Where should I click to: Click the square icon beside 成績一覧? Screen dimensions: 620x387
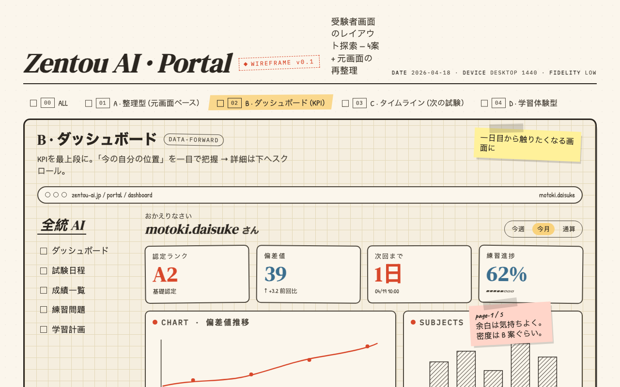(44, 290)
